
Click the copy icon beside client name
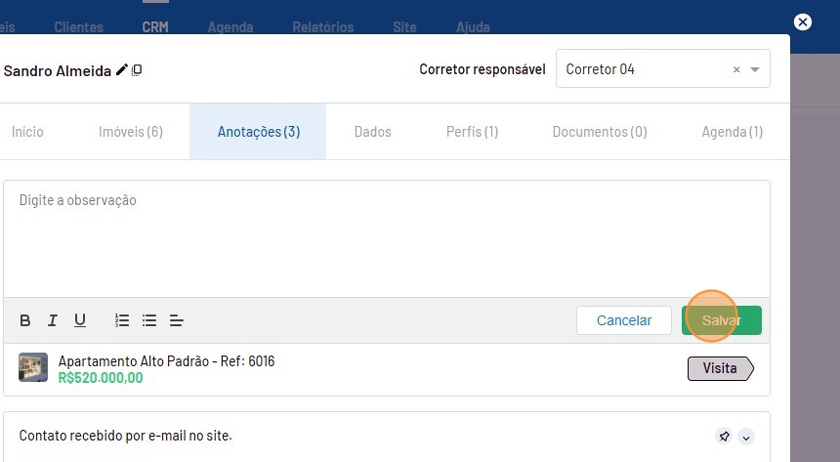137,70
